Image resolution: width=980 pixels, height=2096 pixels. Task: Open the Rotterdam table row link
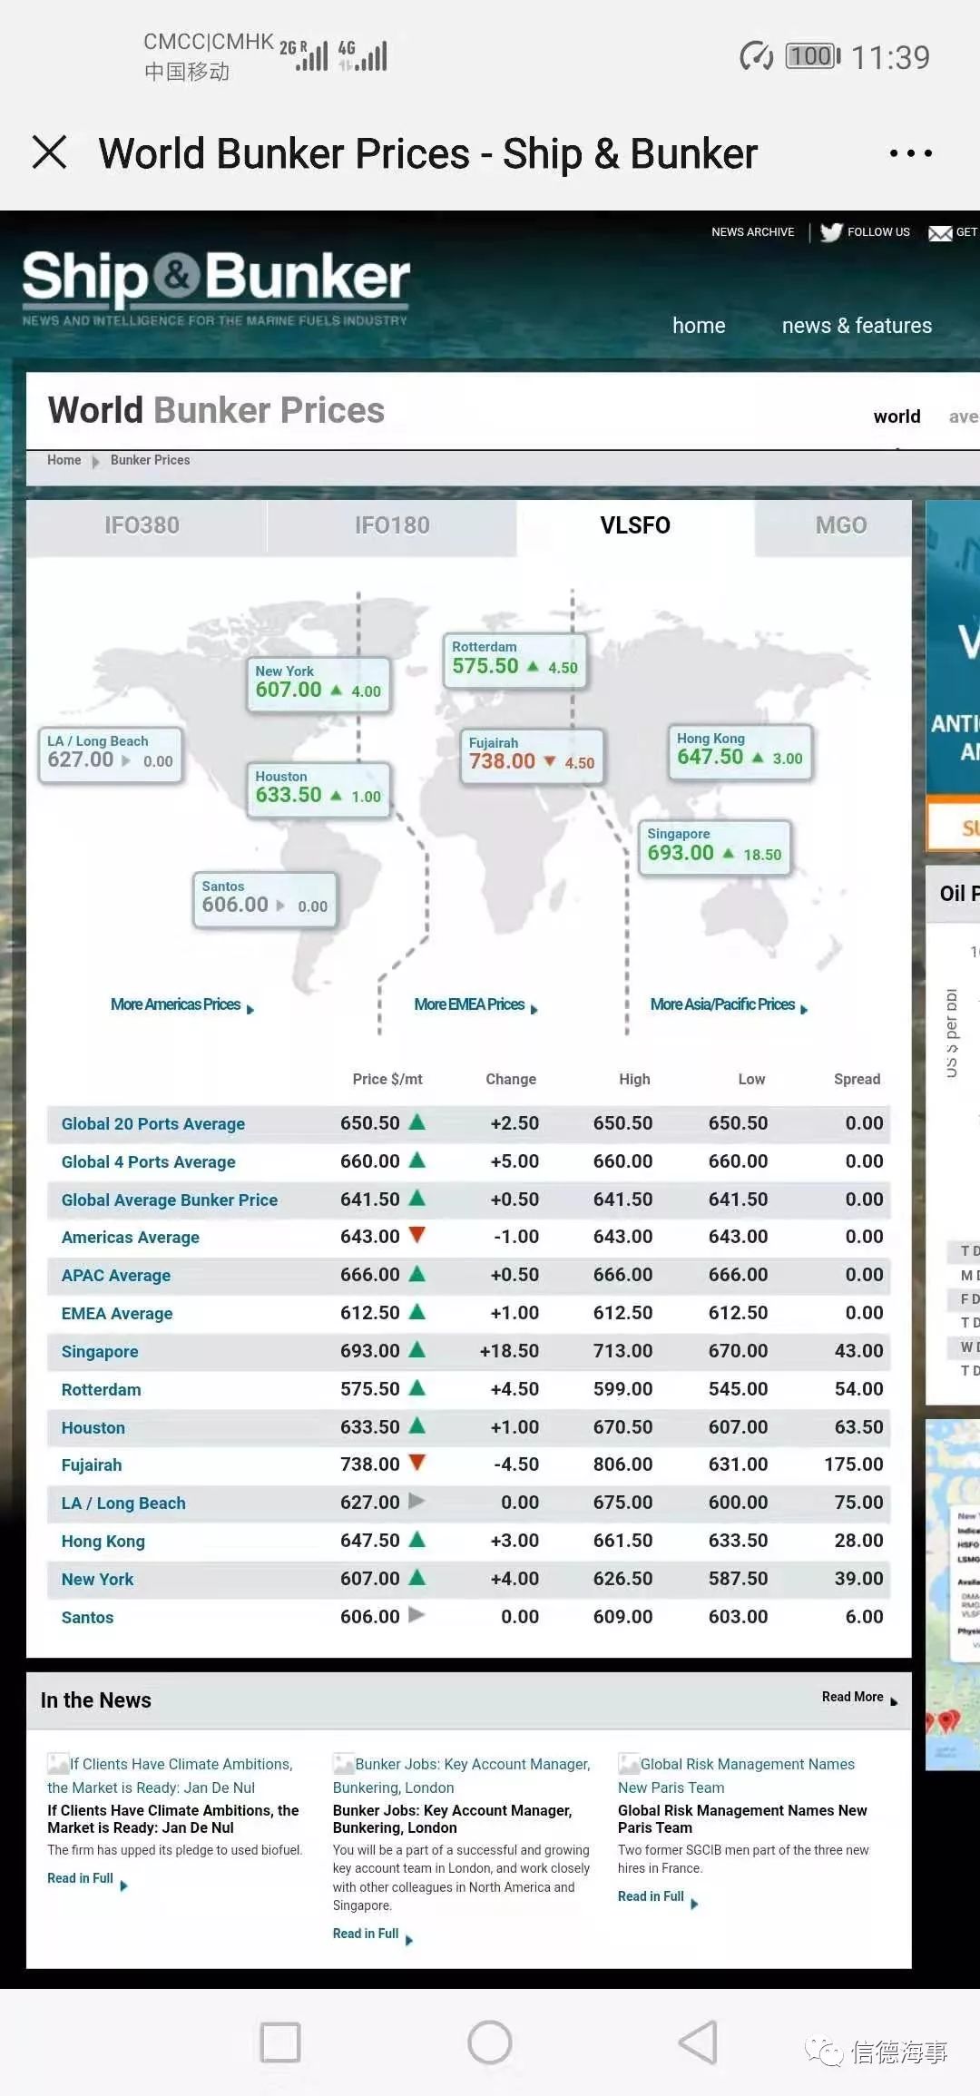click(101, 1390)
